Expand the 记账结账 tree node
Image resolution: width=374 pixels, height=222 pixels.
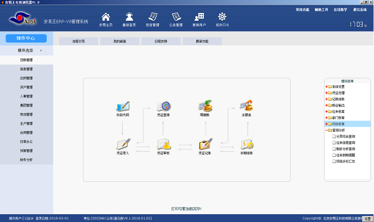coord(326,99)
